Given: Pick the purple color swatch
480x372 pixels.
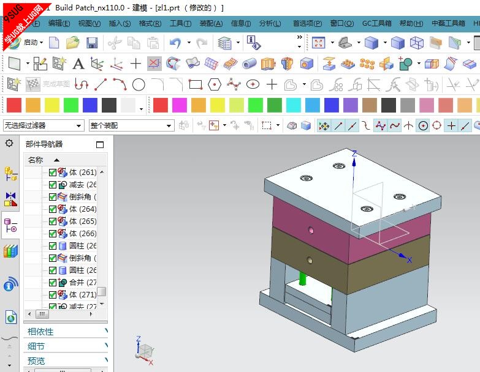Looking at the screenshot, I should coord(351,105).
